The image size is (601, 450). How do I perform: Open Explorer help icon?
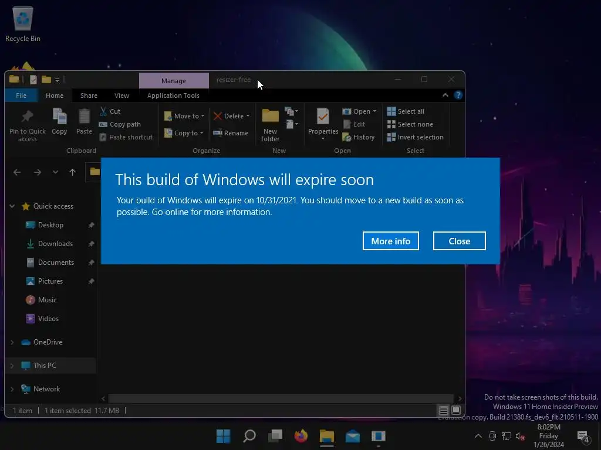point(458,96)
